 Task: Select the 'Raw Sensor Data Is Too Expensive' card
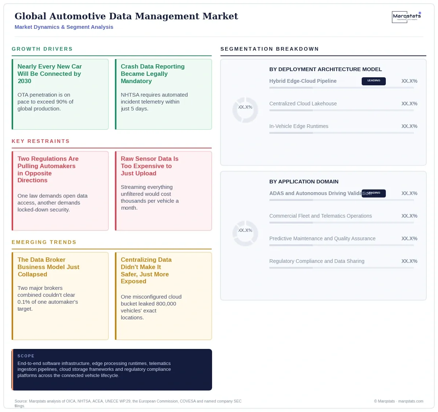click(x=164, y=191)
